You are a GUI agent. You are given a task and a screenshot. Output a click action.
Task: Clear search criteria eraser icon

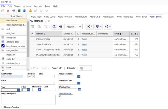[61, 26]
